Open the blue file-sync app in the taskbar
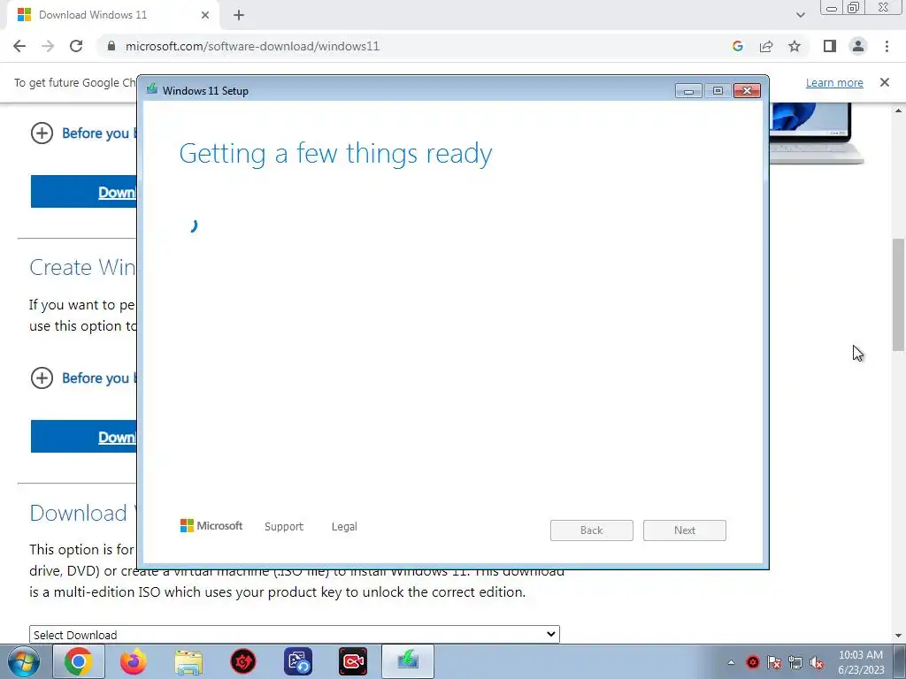The height and width of the screenshot is (679, 906). click(298, 661)
